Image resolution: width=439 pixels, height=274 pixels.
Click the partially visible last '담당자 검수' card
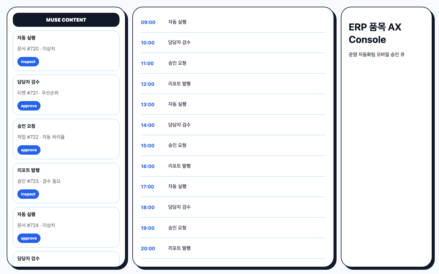[x=66, y=259]
